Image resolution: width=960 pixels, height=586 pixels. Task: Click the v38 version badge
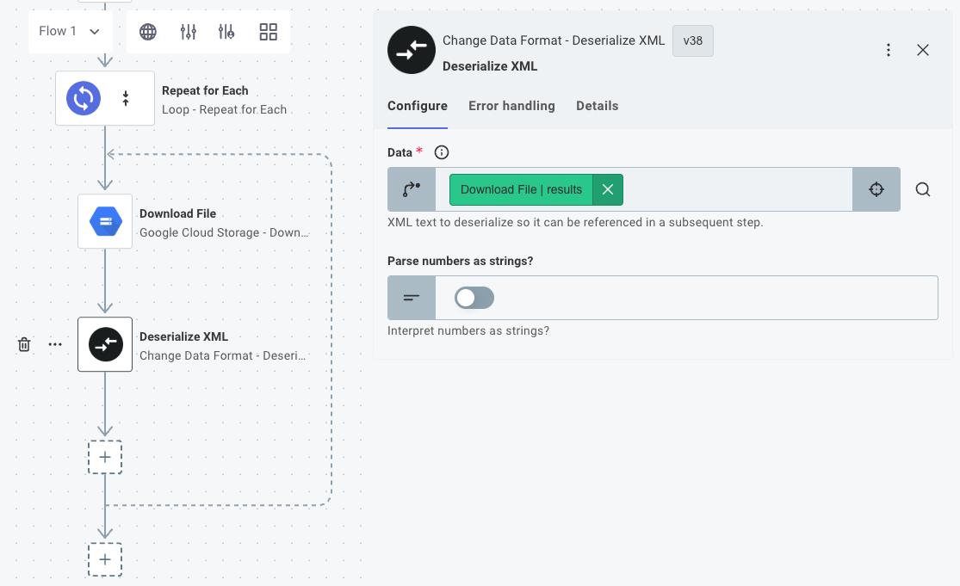pos(692,40)
